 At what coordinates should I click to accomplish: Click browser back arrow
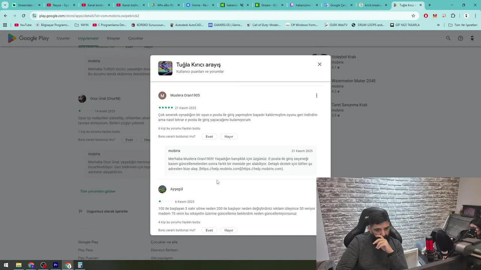pos(5,16)
